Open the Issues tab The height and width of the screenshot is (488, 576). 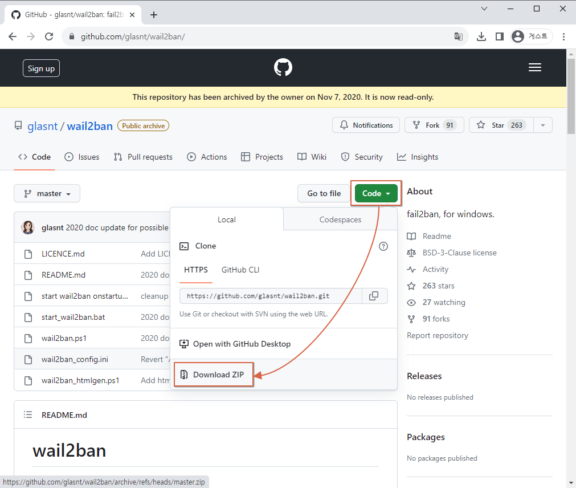click(x=82, y=157)
